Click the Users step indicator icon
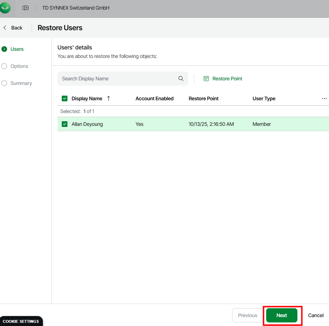 pos(4,49)
